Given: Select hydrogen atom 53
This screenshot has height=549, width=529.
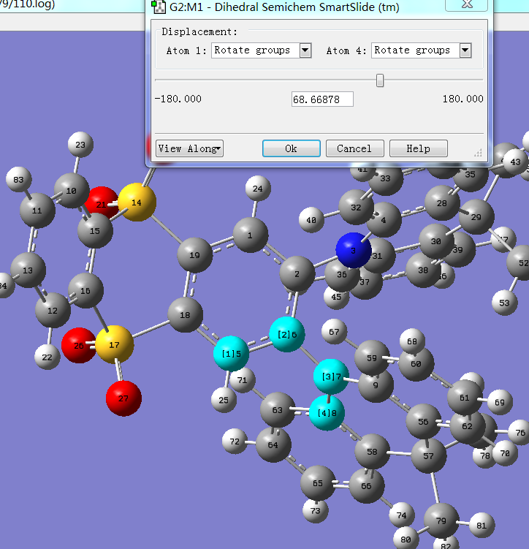Looking at the screenshot, I should pyautogui.click(x=504, y=303).
